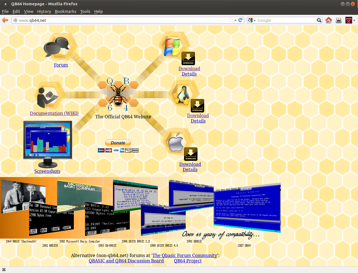Click the Mac Download link

190,164
